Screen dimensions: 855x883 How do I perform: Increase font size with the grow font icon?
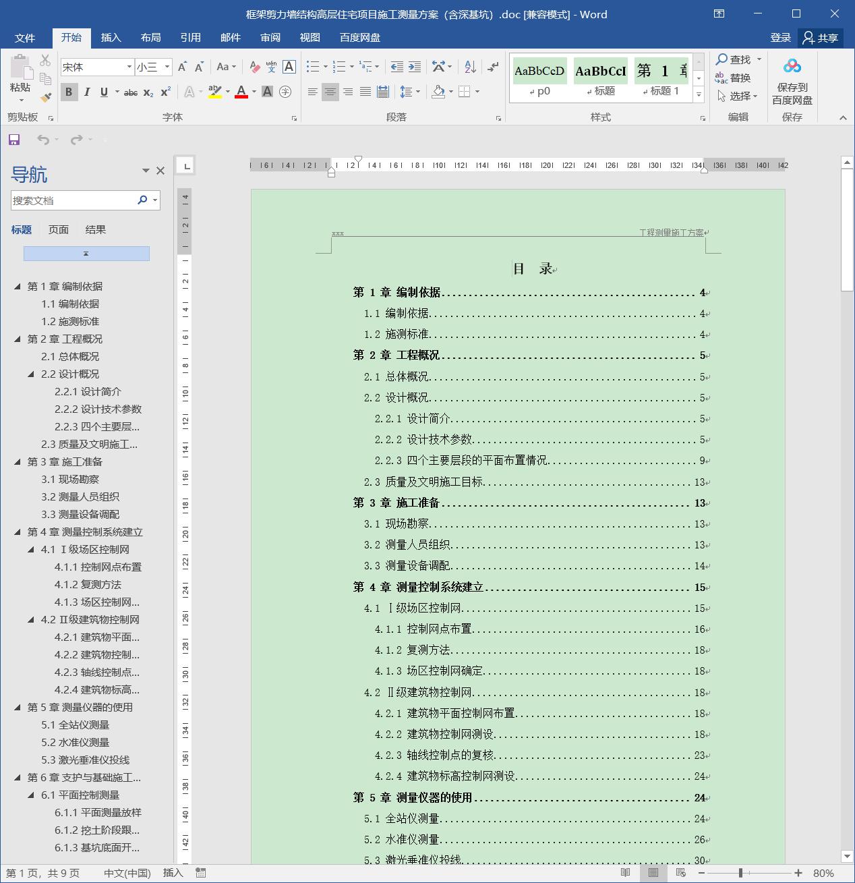(x=182, y=67)
